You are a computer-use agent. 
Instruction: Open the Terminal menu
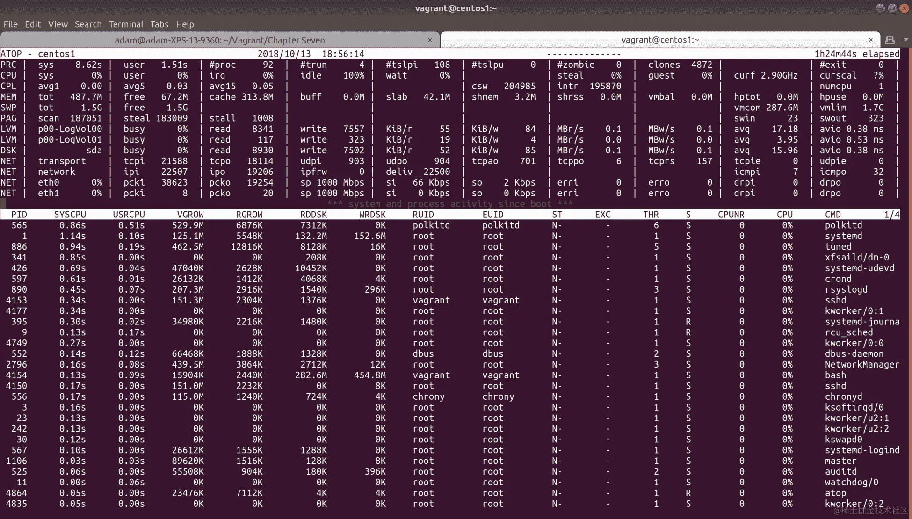(x=126, y=24)
